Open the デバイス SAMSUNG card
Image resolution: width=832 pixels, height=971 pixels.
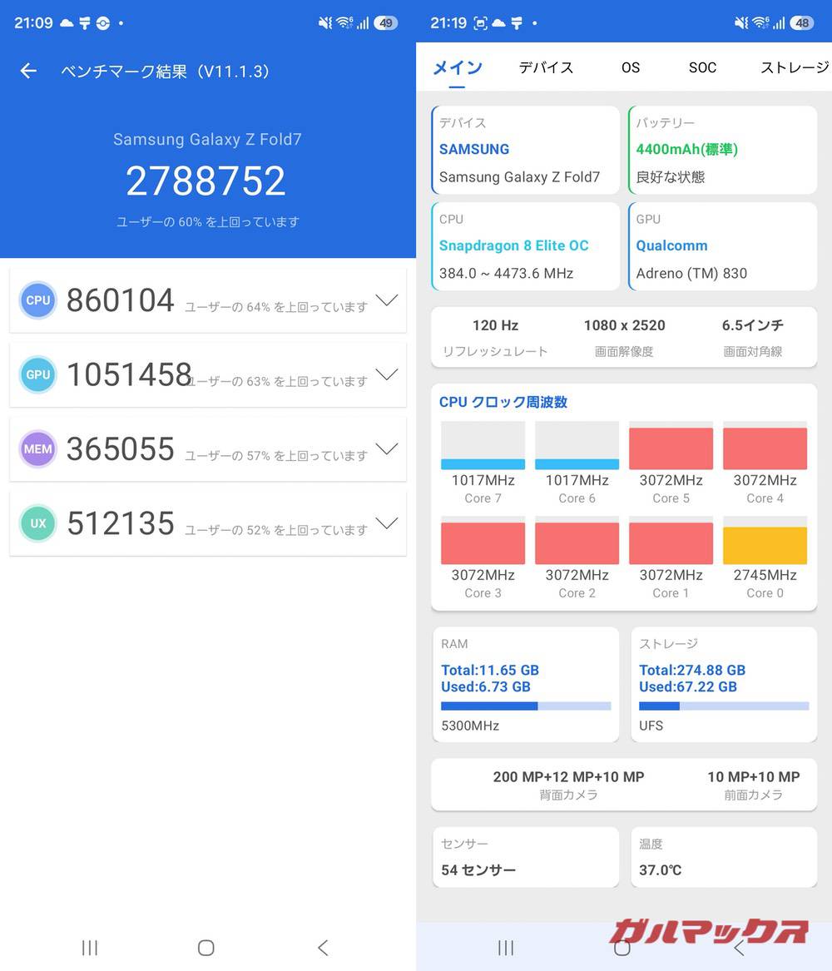526,150
